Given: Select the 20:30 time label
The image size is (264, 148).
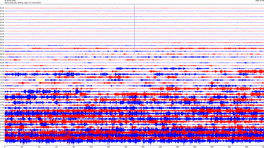Looking at the screenshot, I should pos(2,124).
